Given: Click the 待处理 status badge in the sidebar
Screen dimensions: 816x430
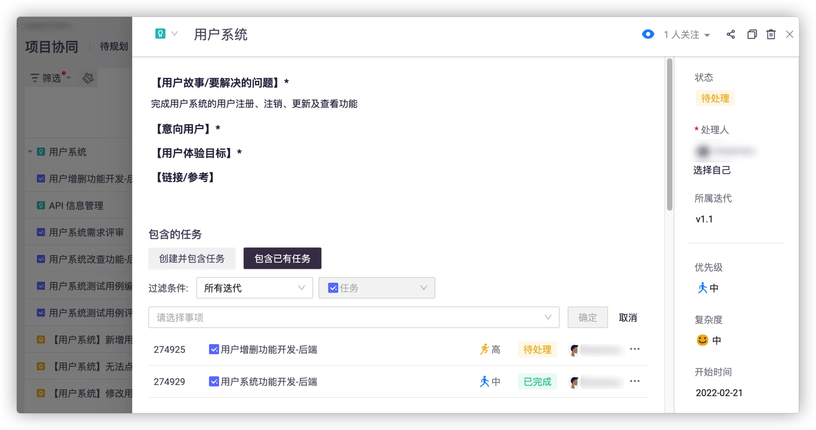Looking at the screenshot, I should pyautogui.click(x=715, y=98).
